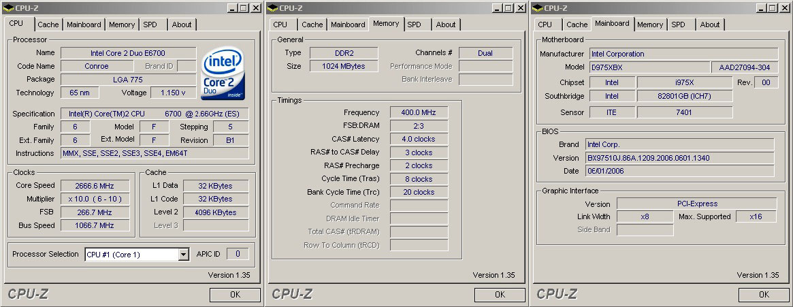Switch to SPD tab in the Timings window

coord(414,25)
